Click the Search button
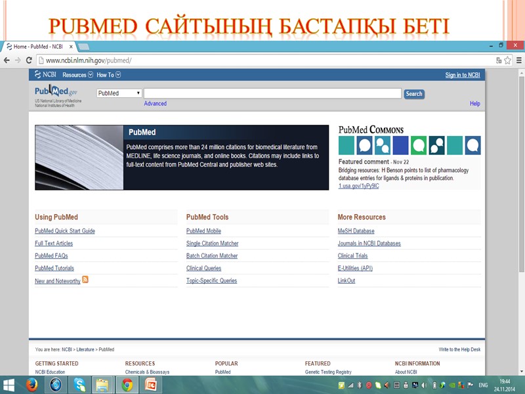The image size is (525, 394). 414,94
